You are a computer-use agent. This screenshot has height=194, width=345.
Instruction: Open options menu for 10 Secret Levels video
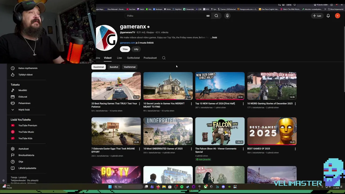click(191, 104)
